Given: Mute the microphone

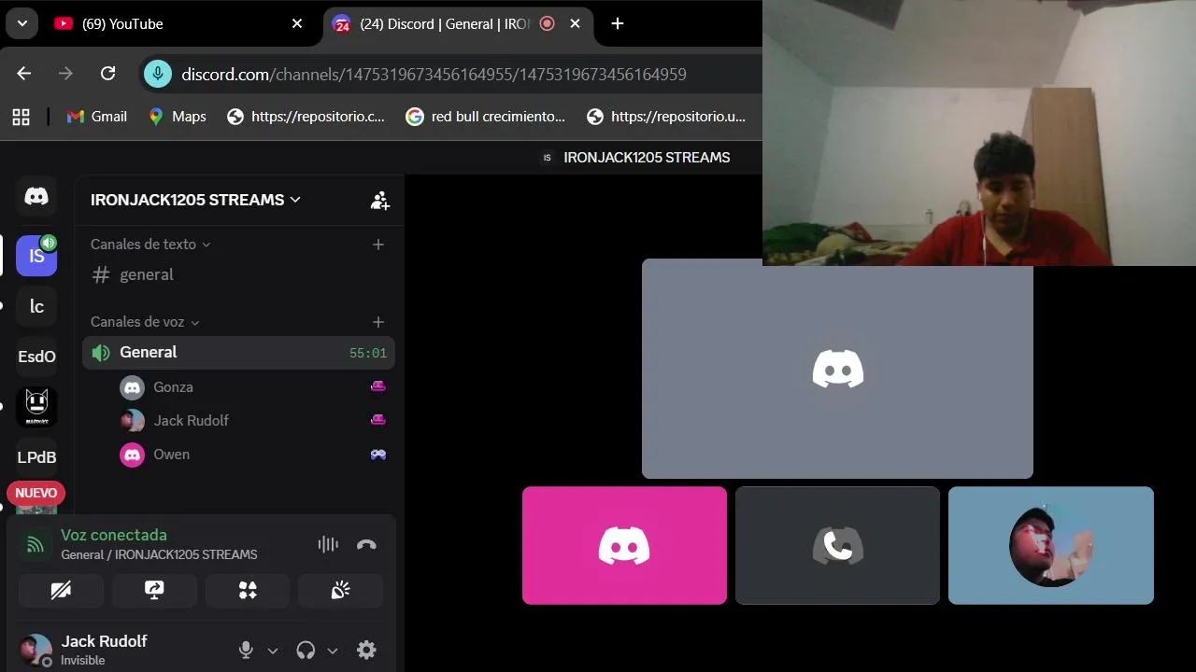Looking at the screenshot, I should pos(246,650).
